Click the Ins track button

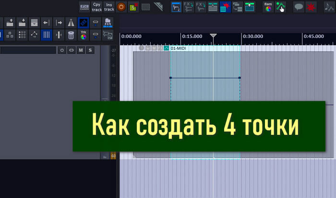109,7
